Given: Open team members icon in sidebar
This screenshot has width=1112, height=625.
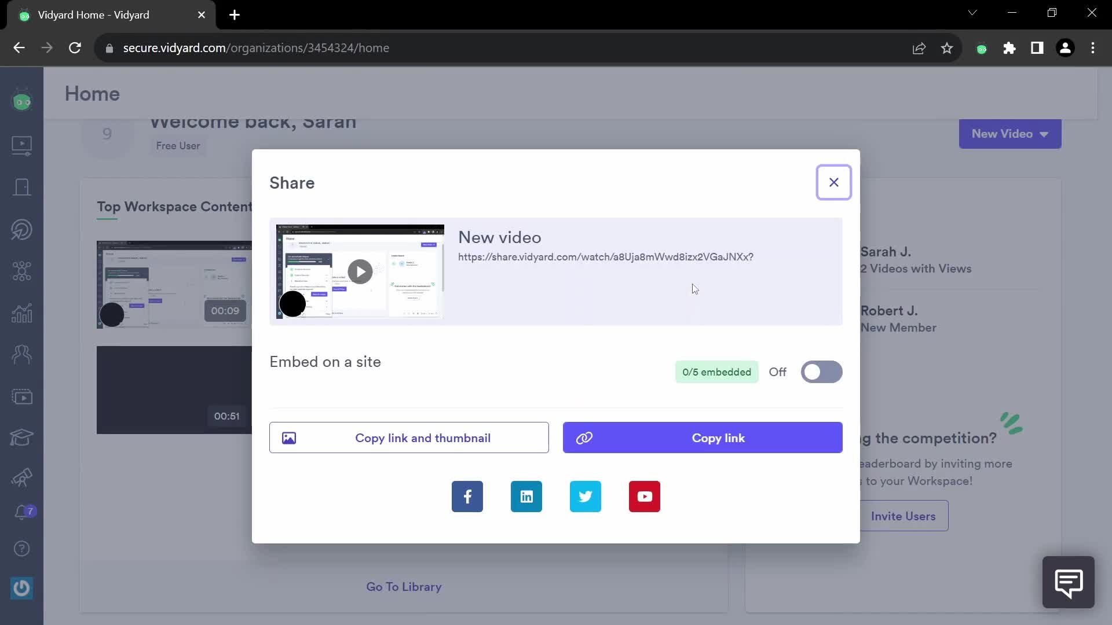Looking at the screenshot, I should pyautogui.click(x=22, y=354).
